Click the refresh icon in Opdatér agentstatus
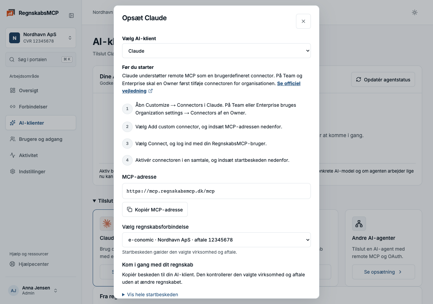This screenshot has width=433, height=304. [359, 80]
